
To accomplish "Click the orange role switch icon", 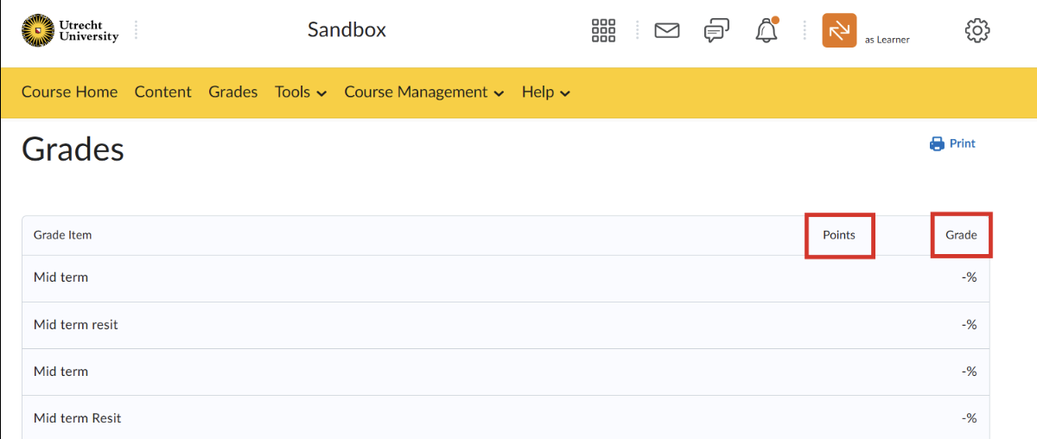I will (x=839, y=31).
